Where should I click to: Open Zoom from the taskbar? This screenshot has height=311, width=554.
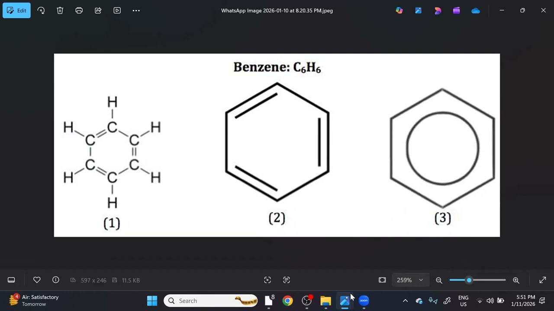(x=364, y=301)
